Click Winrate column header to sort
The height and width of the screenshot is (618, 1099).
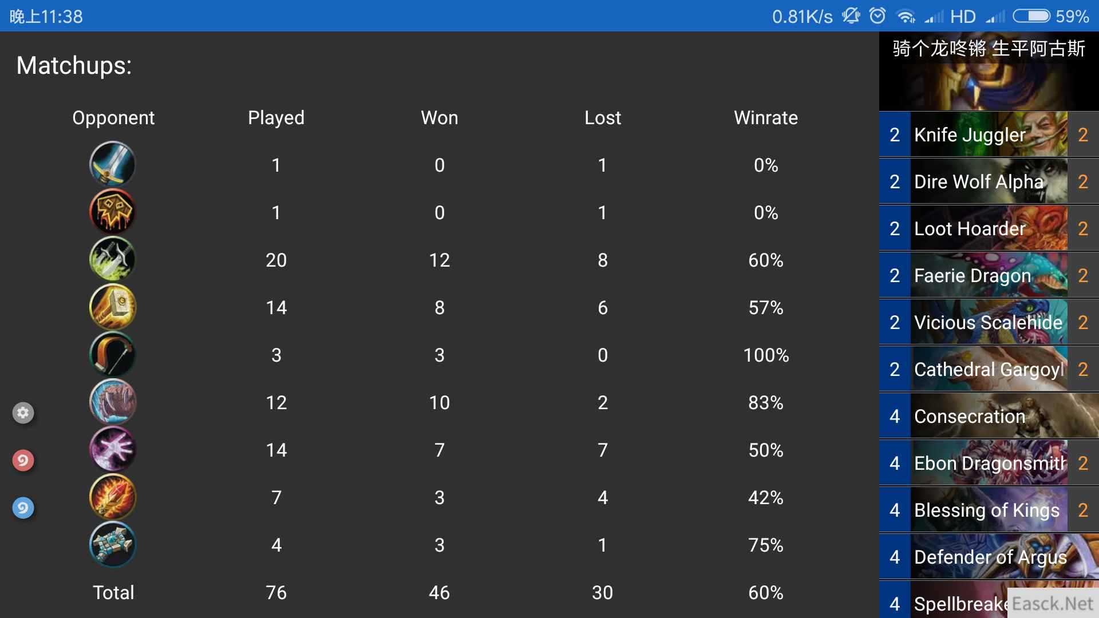[x=765, y=117]
